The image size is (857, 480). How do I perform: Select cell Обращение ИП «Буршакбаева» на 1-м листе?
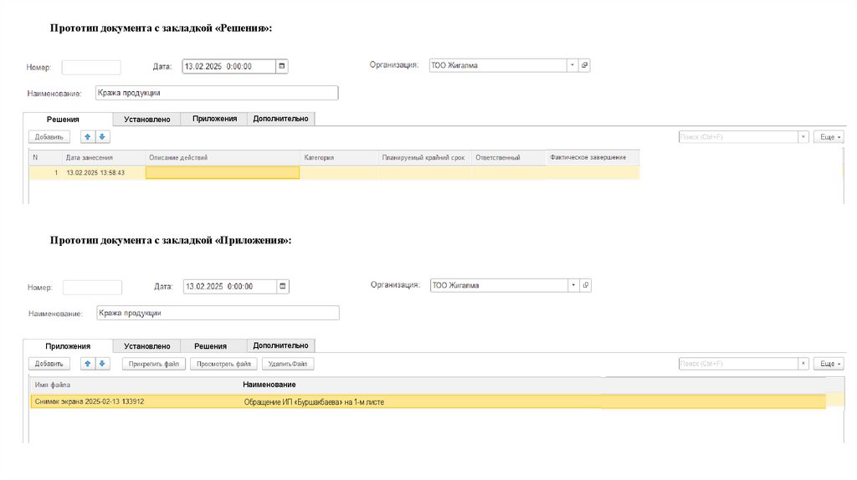314,402
